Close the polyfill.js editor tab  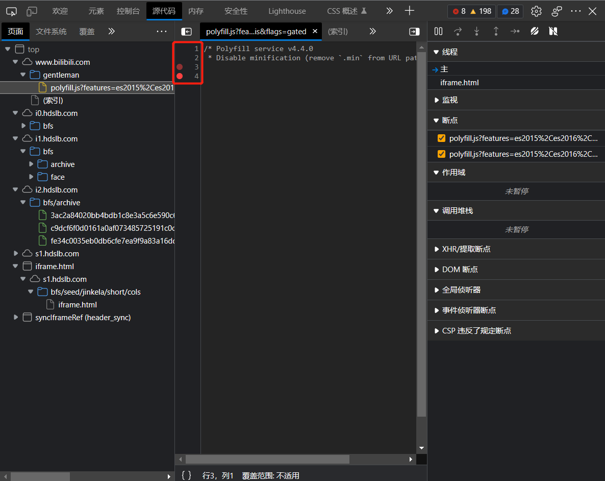click(315, 31)
